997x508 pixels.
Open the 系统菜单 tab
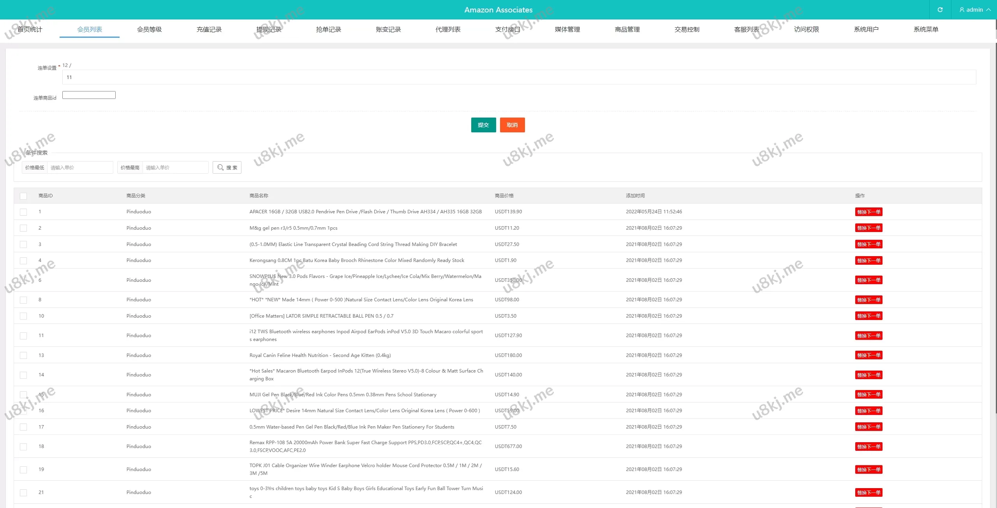(926, 29)
